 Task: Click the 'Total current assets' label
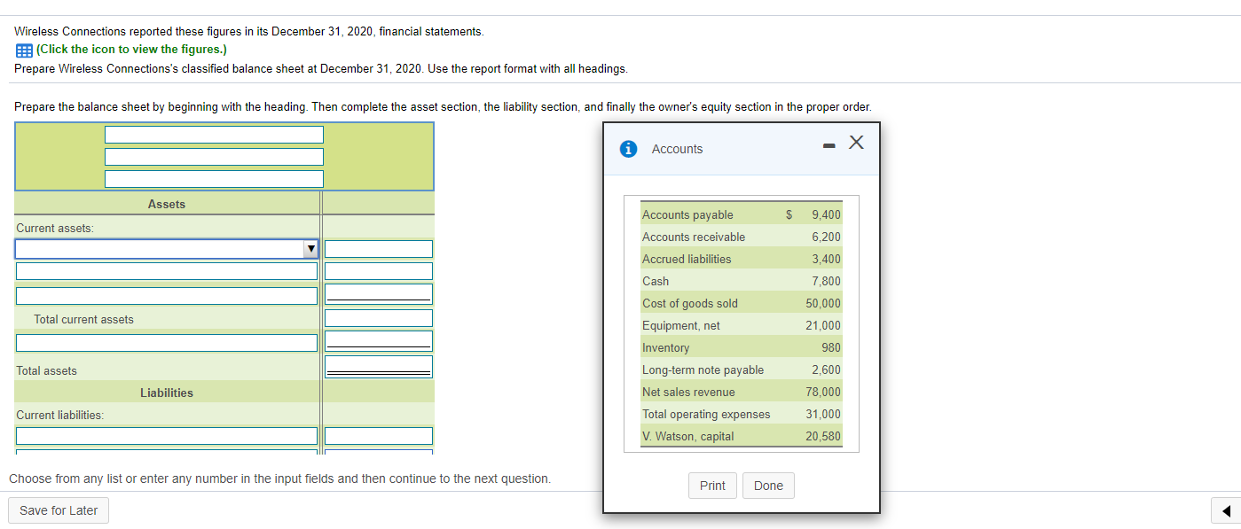pyautogui.click(x=83, y=319)
